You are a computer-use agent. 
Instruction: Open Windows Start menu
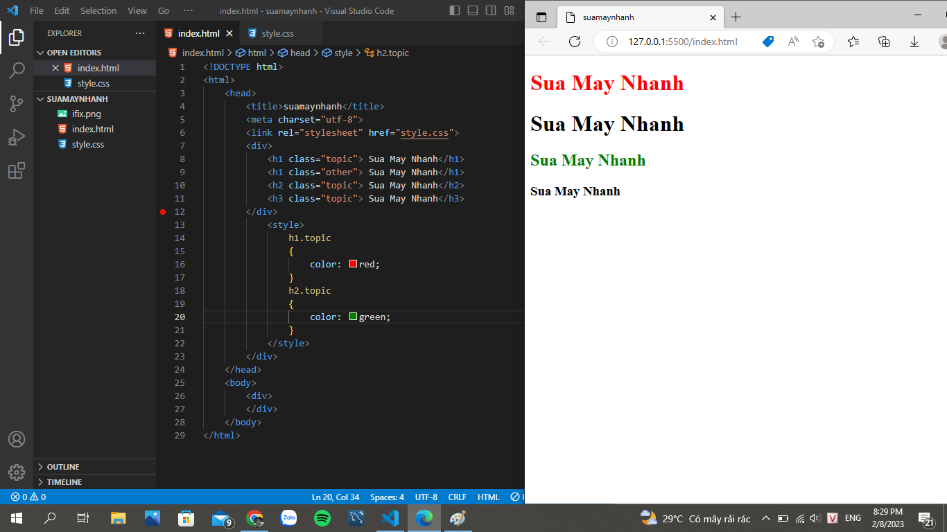(17, 517)
